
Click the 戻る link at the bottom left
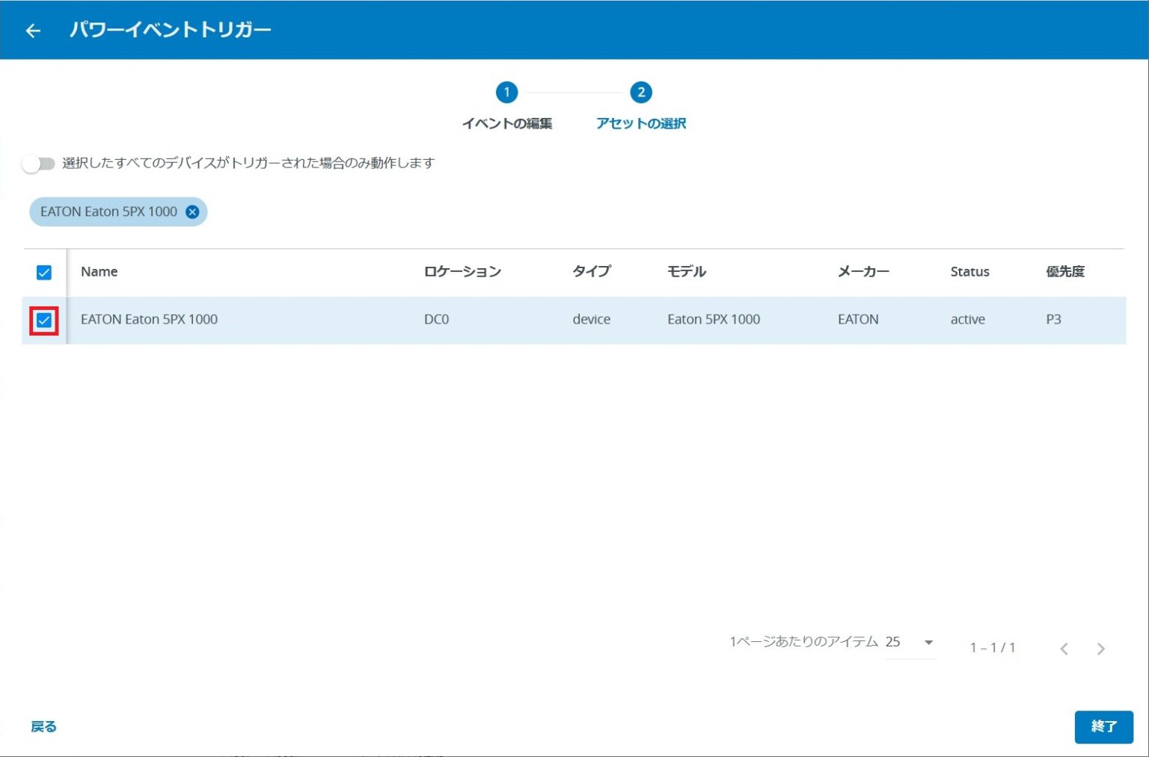43,726
